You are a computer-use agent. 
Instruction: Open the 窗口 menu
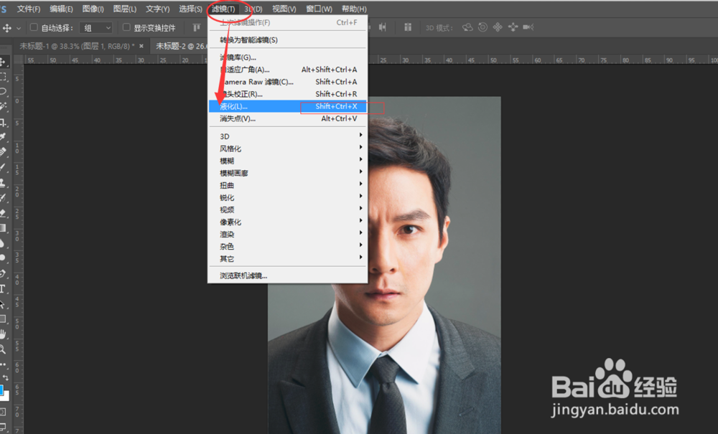click(x=318, y=9)
